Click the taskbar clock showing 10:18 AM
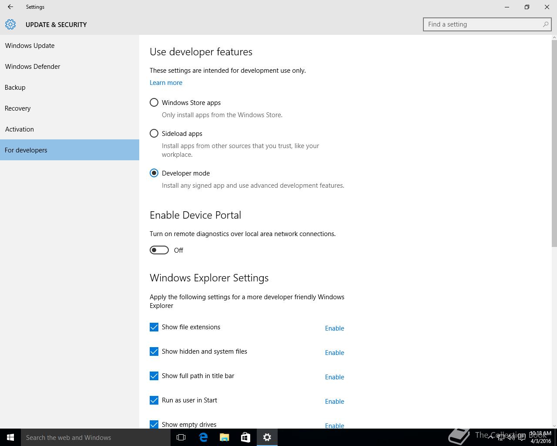 pyautogui.click(x=540, y=437)
